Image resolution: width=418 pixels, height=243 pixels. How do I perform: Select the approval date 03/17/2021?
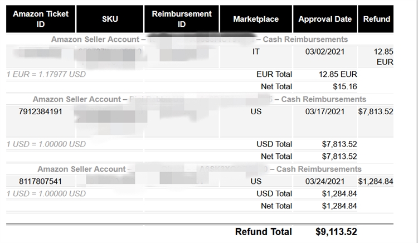[325, 111]
